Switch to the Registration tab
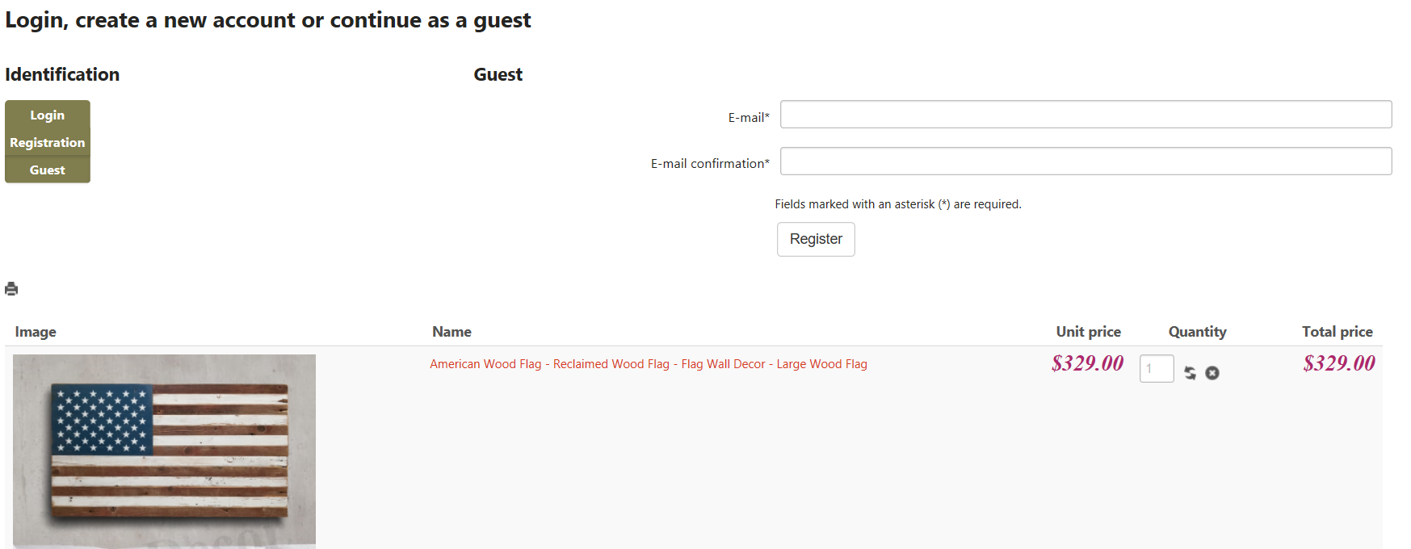 pos(47,143)
